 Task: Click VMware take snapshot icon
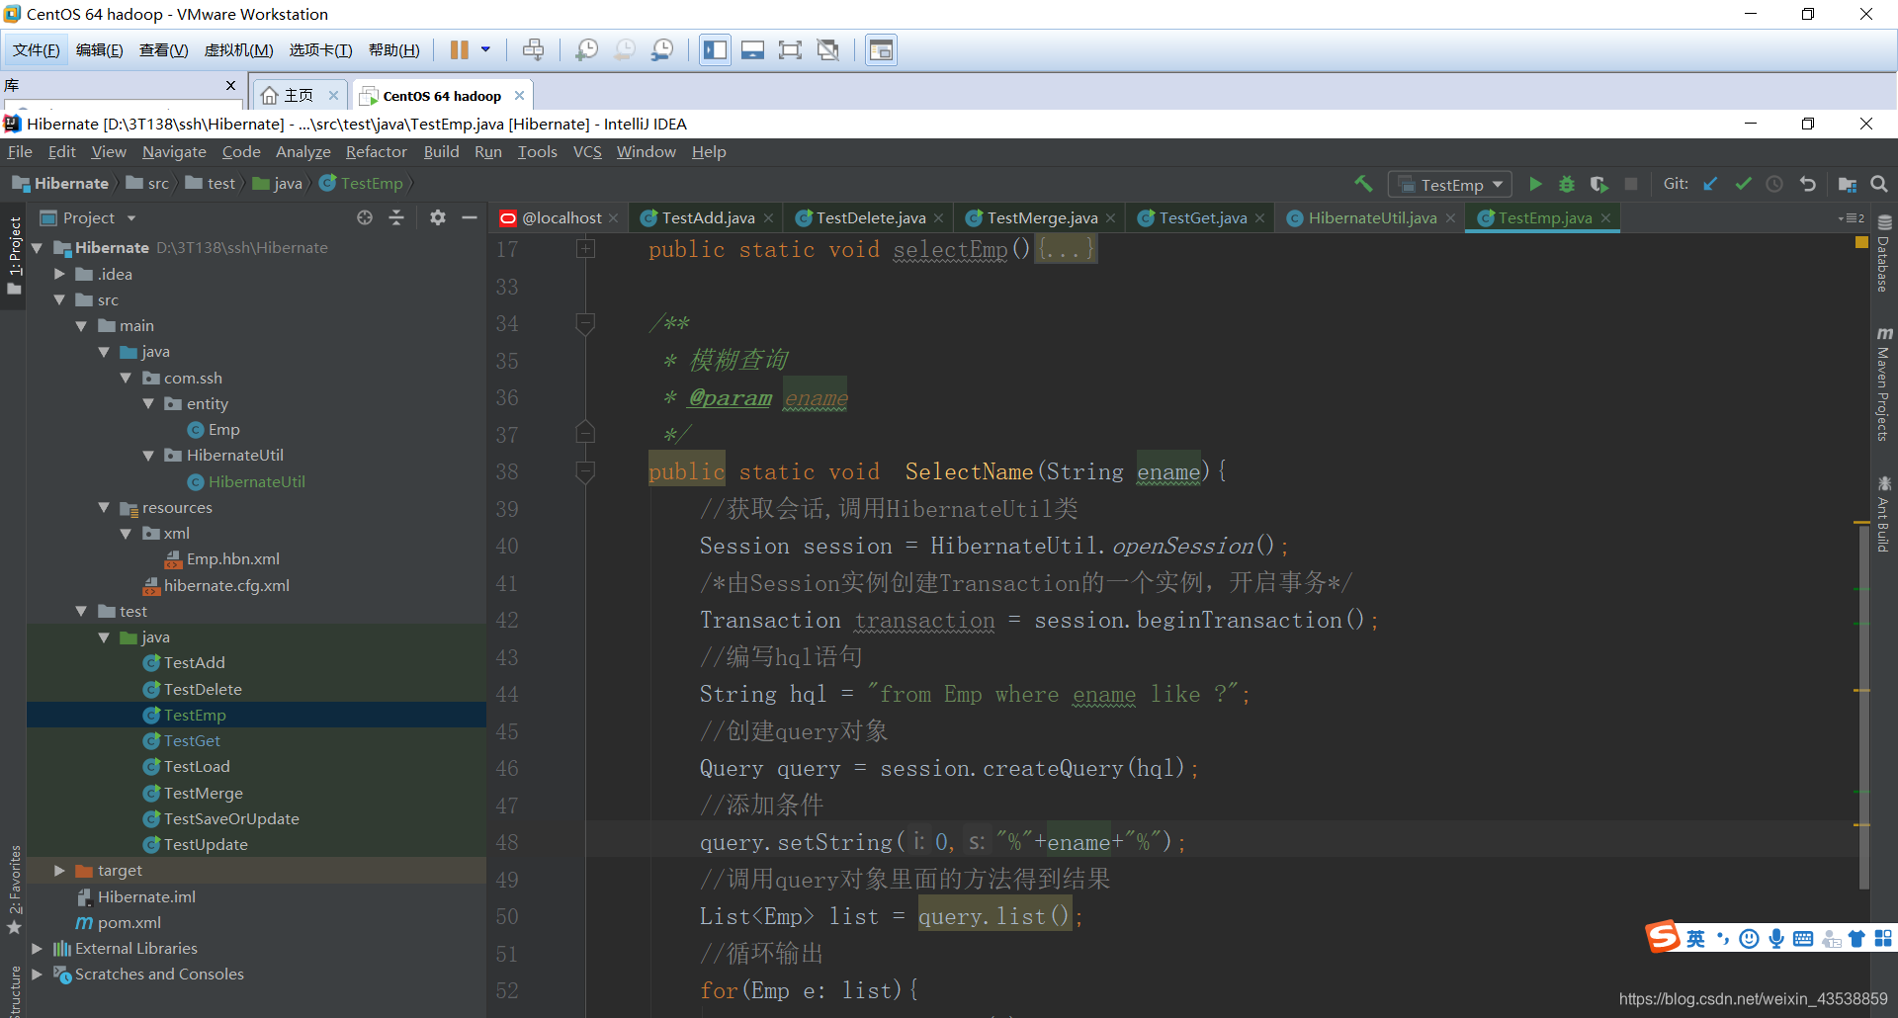586,49
